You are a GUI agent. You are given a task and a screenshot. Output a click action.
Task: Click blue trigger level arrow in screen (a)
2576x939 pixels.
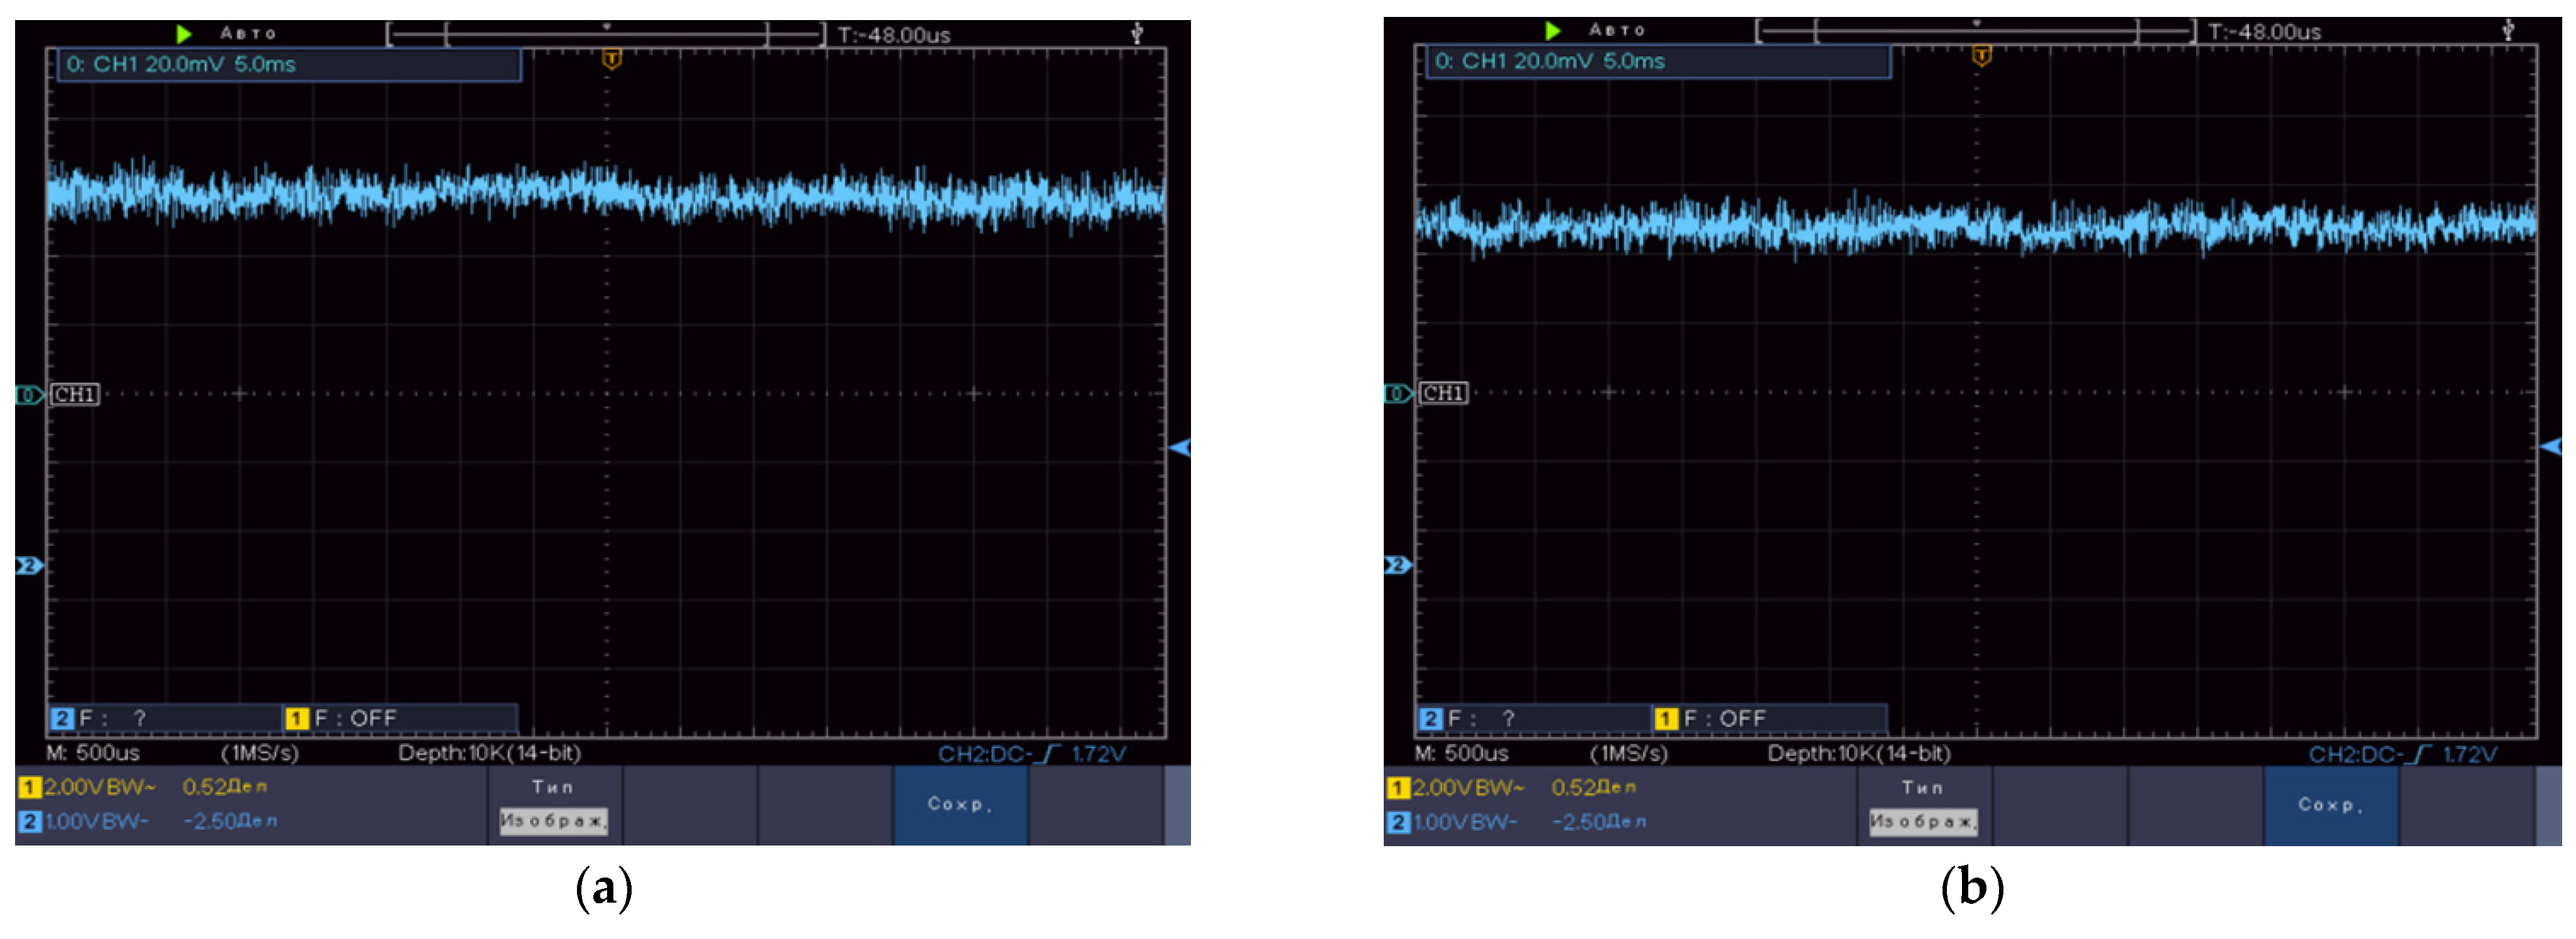click(x=1180, y=447)
